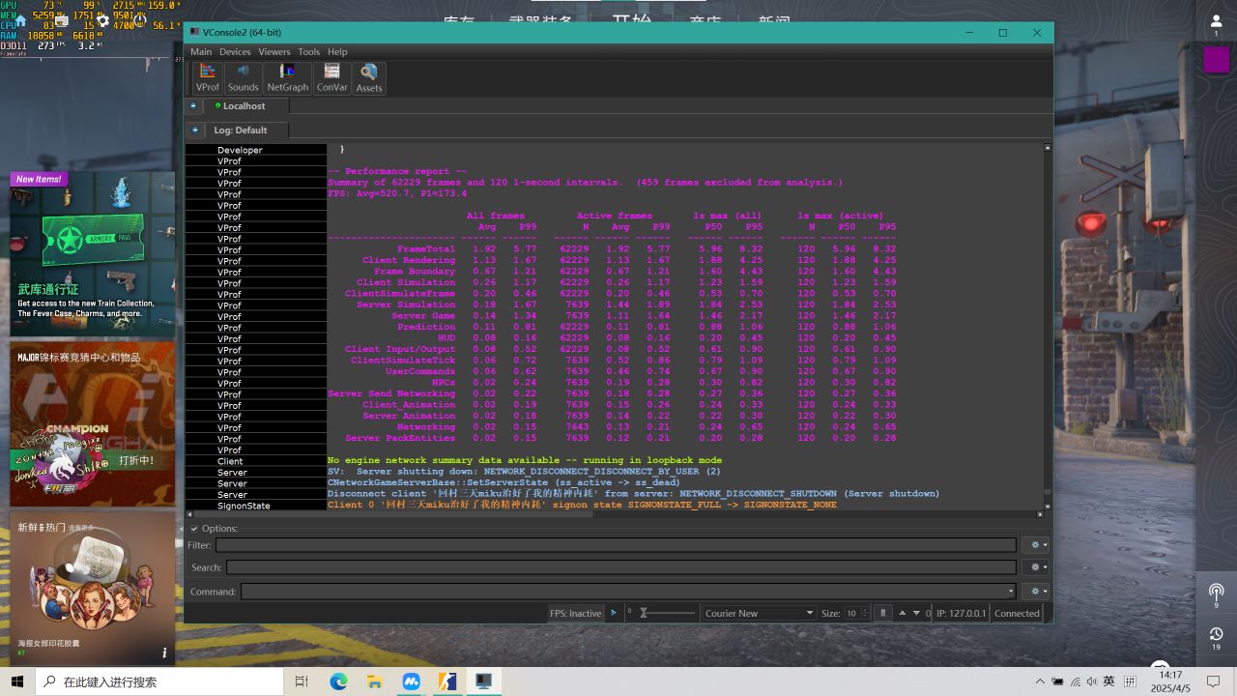
Task: Toggle the Options checkbox
Action: 194,529
